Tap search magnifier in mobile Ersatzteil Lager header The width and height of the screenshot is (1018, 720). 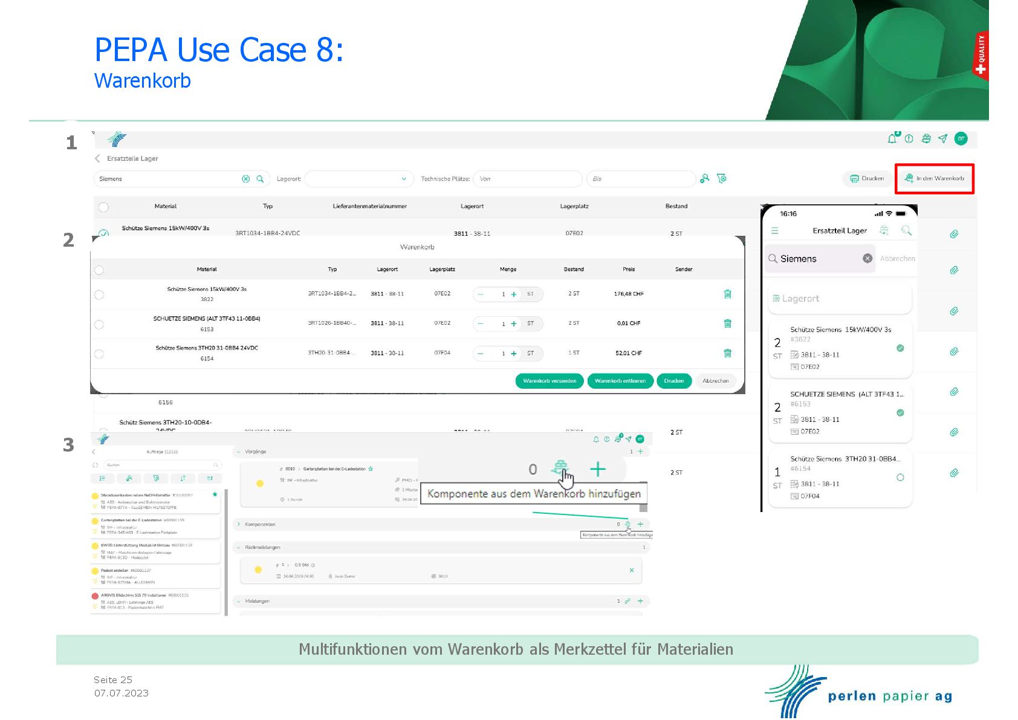(906, 230)
